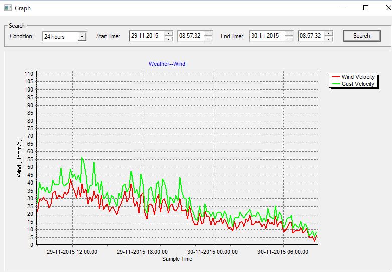Click the Weather--Wind chart title

(x=167, y=64)
